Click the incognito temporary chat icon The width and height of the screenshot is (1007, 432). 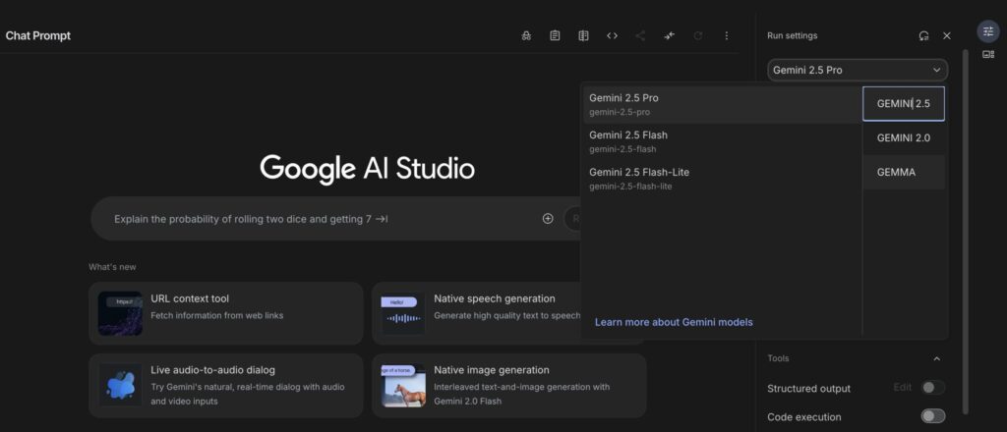coord(526,36)
